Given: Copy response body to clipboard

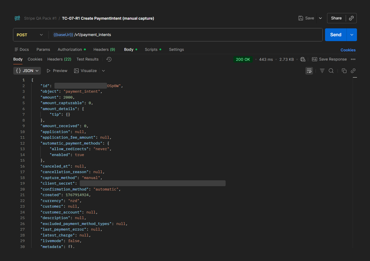Looking at the screenshot, I should click(344, 71).
